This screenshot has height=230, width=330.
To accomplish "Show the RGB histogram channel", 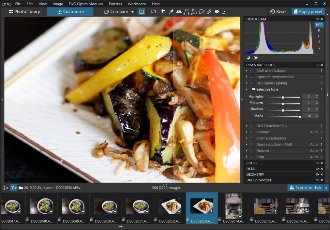I will [319, 25].
